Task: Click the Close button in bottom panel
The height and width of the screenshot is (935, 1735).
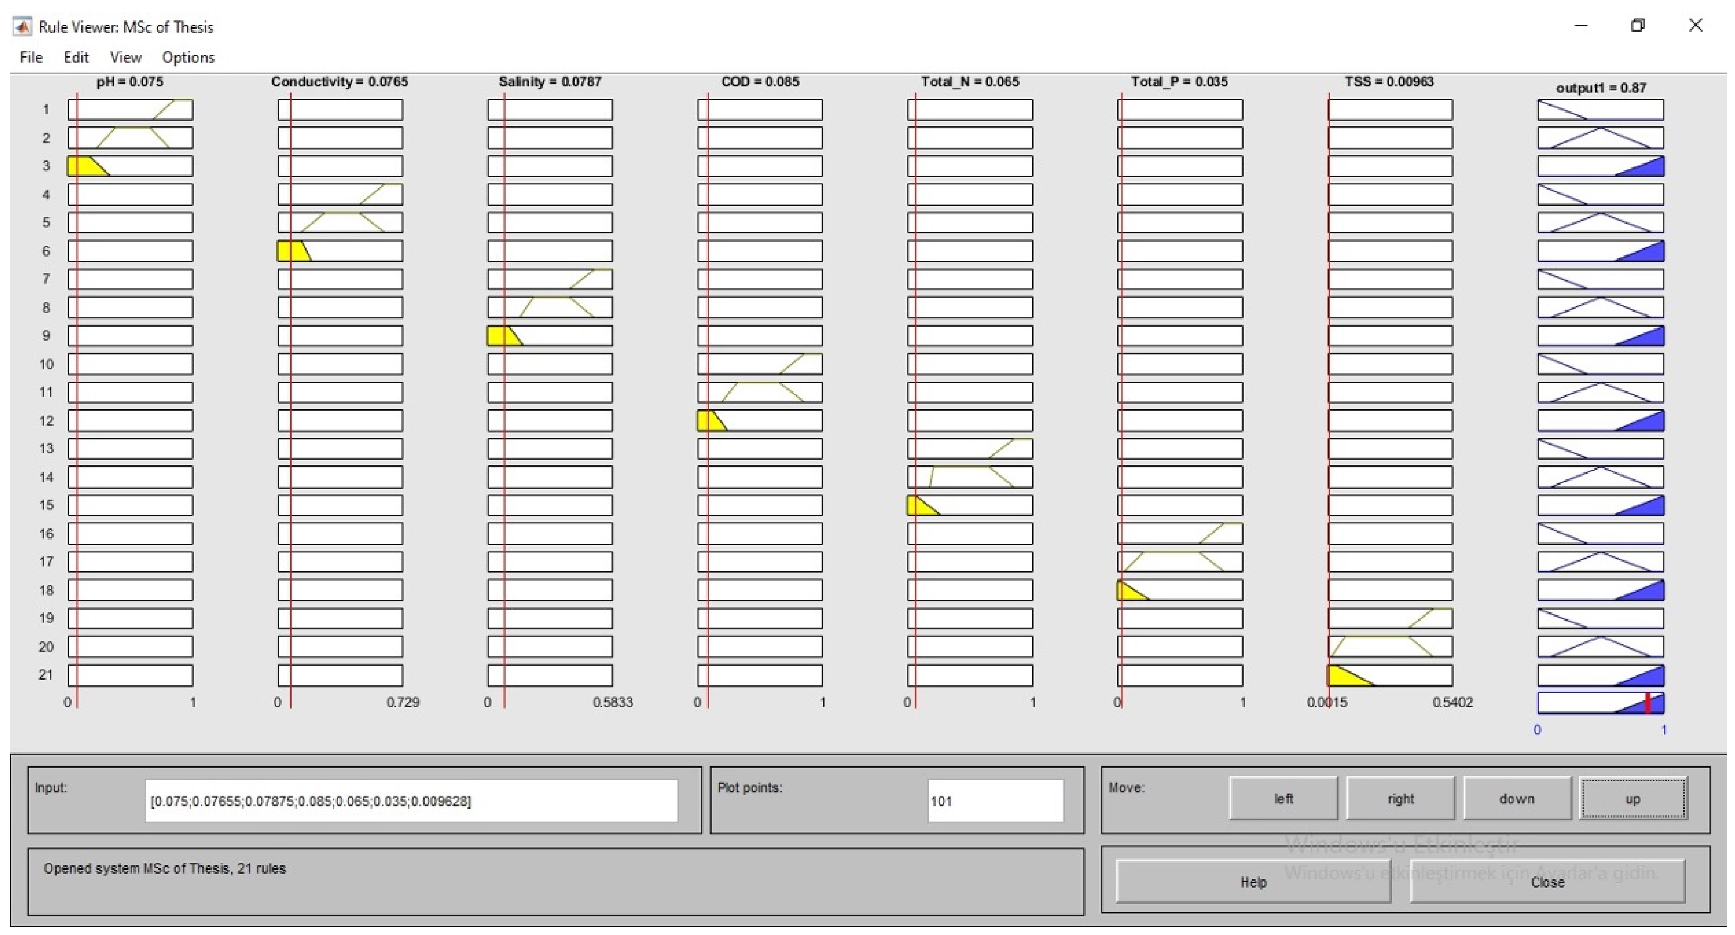Action: point(1547,882)
